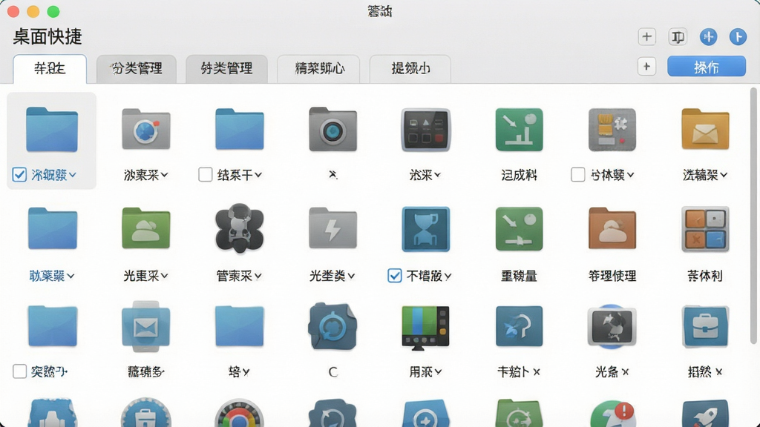Click the blue 操作 button
760x427 pixels.
point(707,66)
